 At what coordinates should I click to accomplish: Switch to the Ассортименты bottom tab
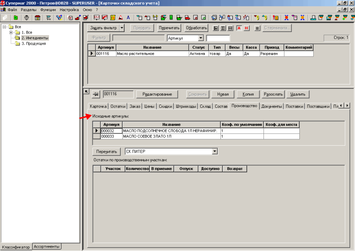tap(47, 247)
